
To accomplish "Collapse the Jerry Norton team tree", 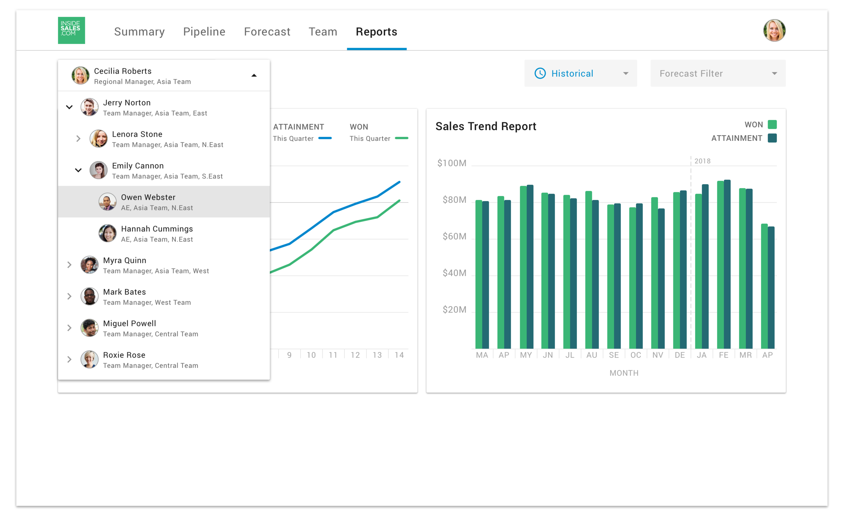I will (69, 107).
